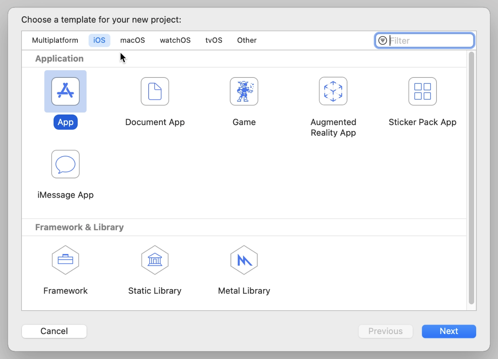This screenshot has width=498, height=359.
Task: Click the filter icon in search field
Action: tap(383, 40)
